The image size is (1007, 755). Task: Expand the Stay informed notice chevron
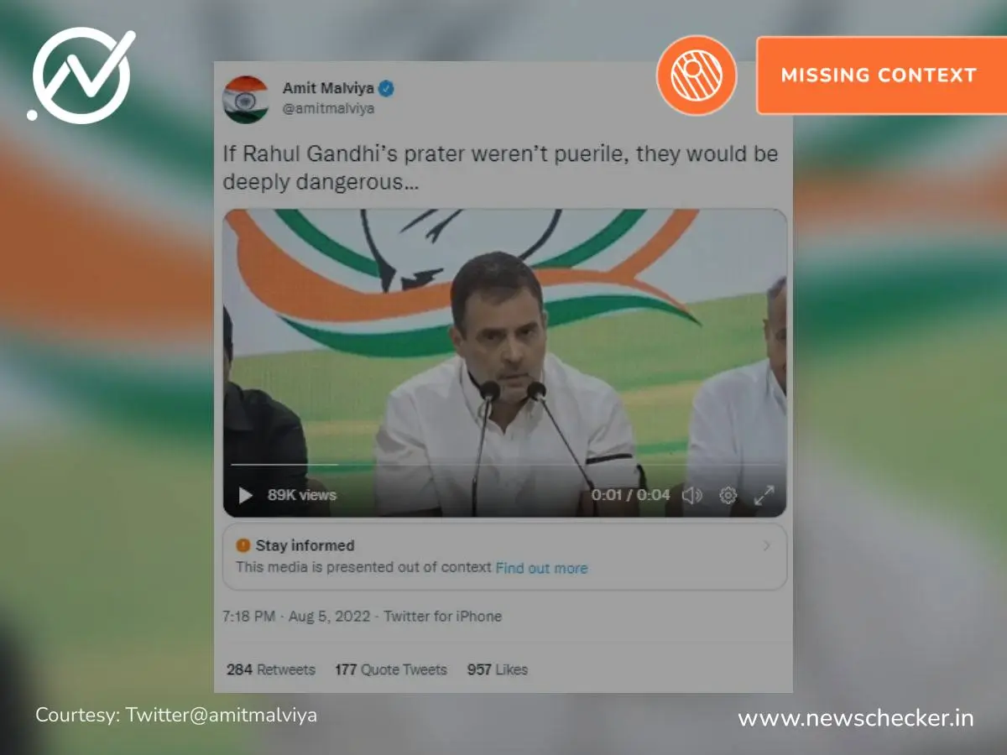766,546
